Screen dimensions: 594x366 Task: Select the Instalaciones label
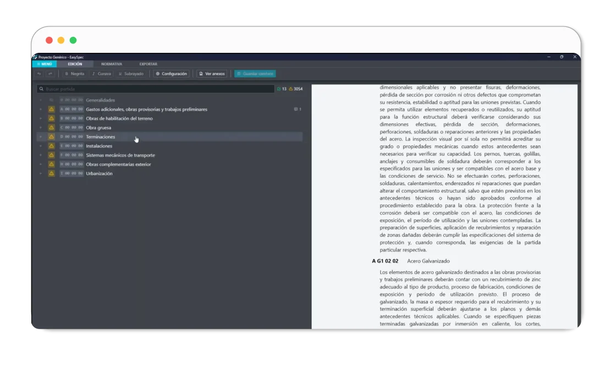(x=99, y=146)
